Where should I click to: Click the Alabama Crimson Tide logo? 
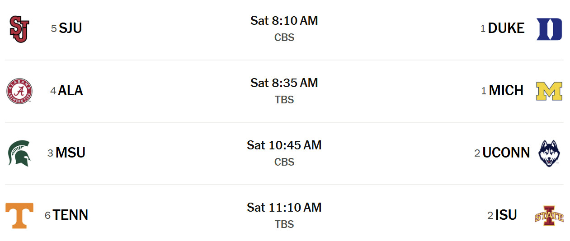click(x=19, y=91)
